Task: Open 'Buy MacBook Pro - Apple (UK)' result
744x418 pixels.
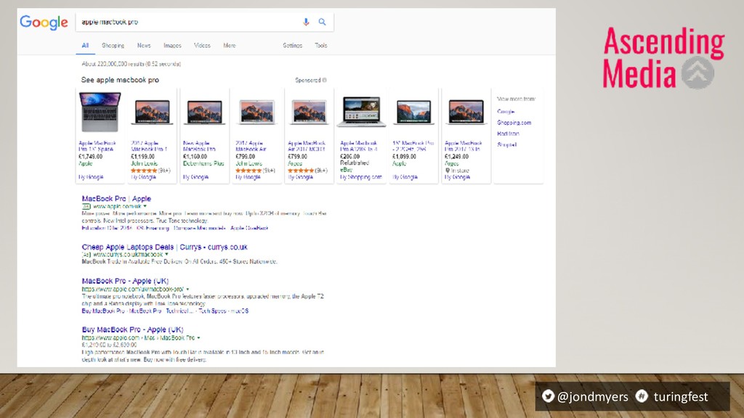Action: click(132, 329)
